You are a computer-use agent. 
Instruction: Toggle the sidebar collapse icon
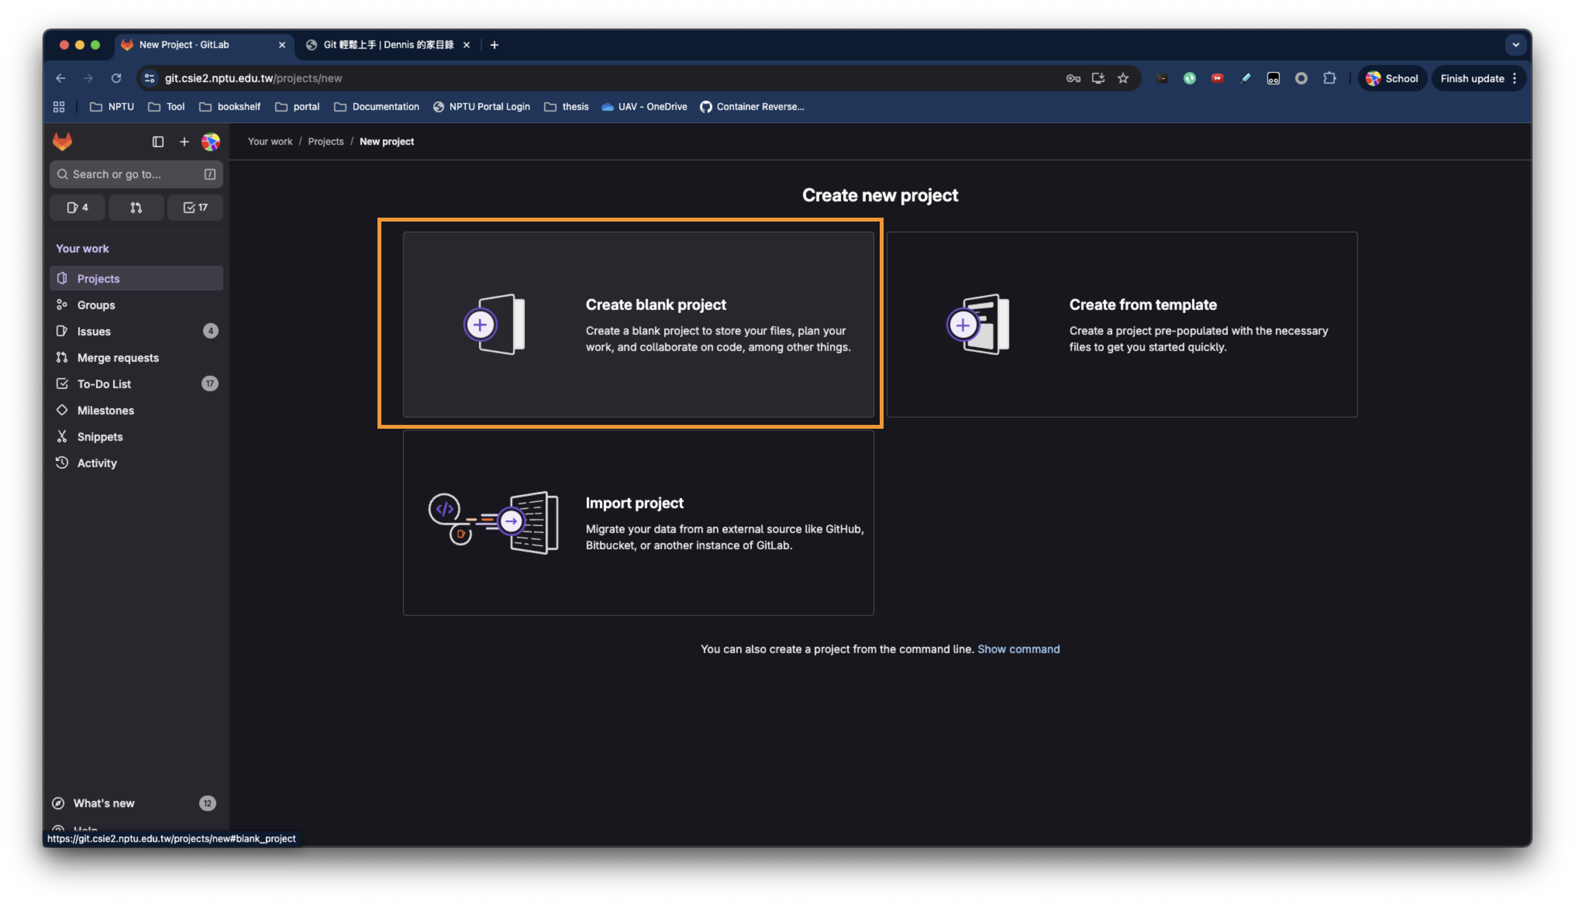158,141
